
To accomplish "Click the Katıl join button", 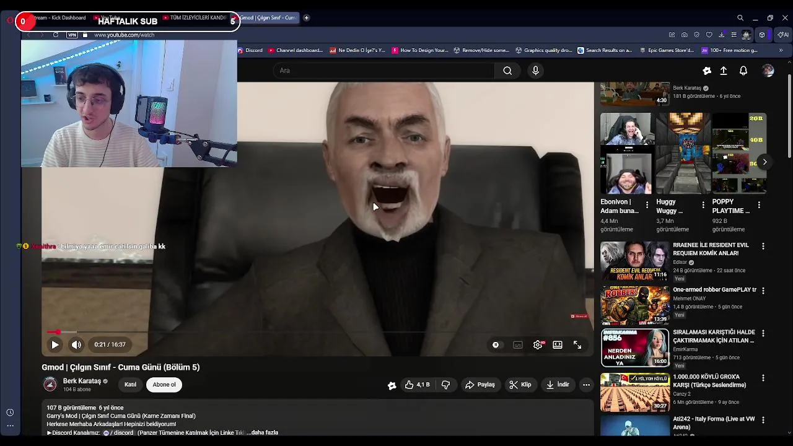I will (130, 385).
